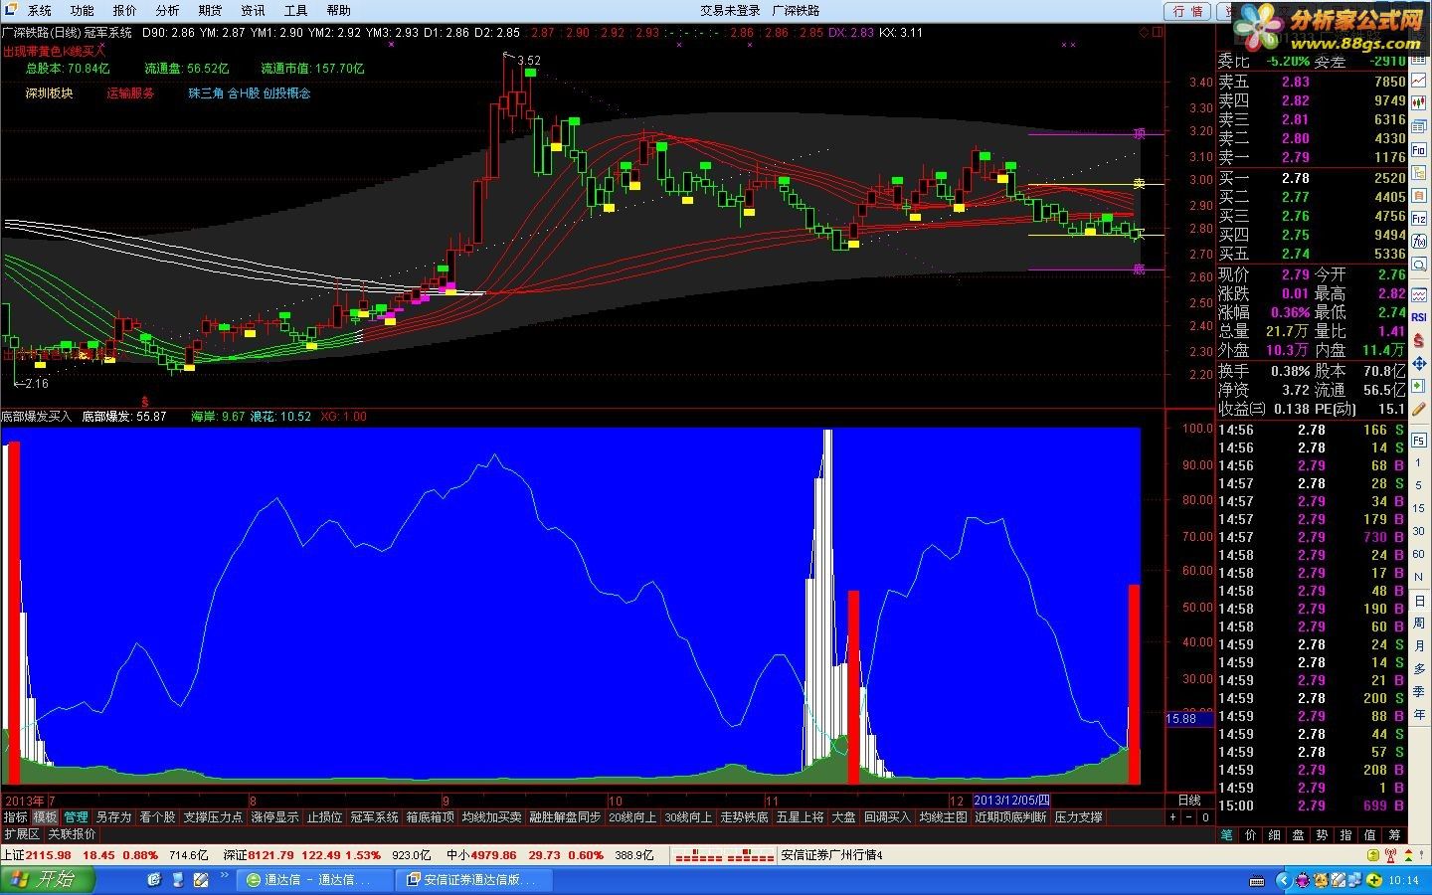Open the 系统 menu
The height and width of the screenshot is (895, 1432).
tap(39, 10)
